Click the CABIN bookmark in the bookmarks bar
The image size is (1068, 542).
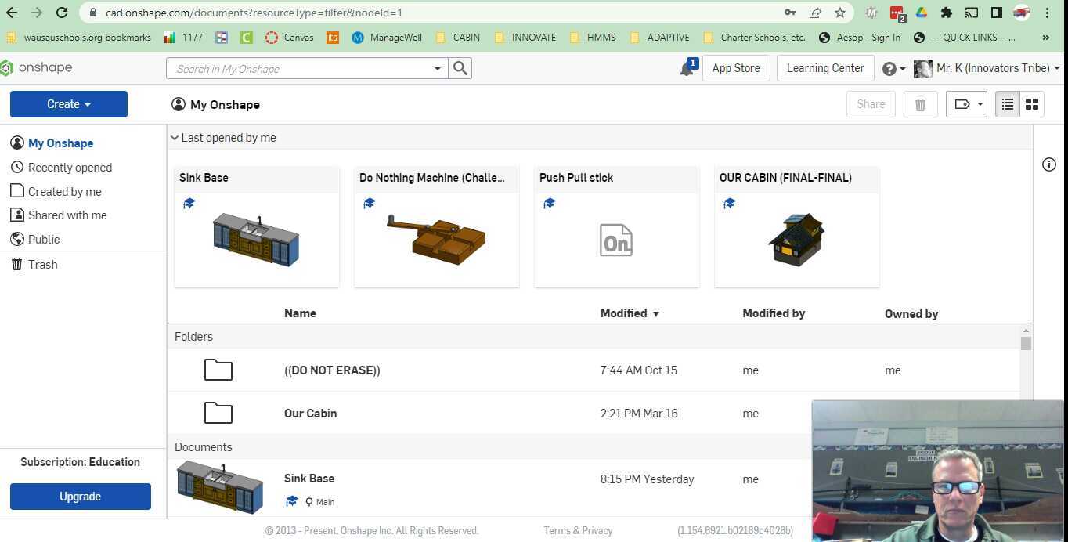(x=466, y=37)
